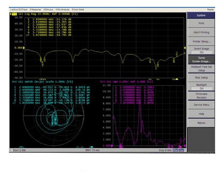The image size is (224, 172).
Task: Click Dump Screen Image softkey
Action: point(201,59)
